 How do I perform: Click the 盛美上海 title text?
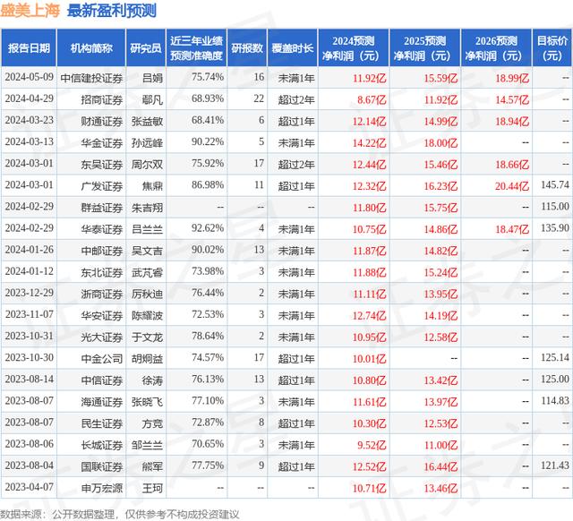pos(30,11)
